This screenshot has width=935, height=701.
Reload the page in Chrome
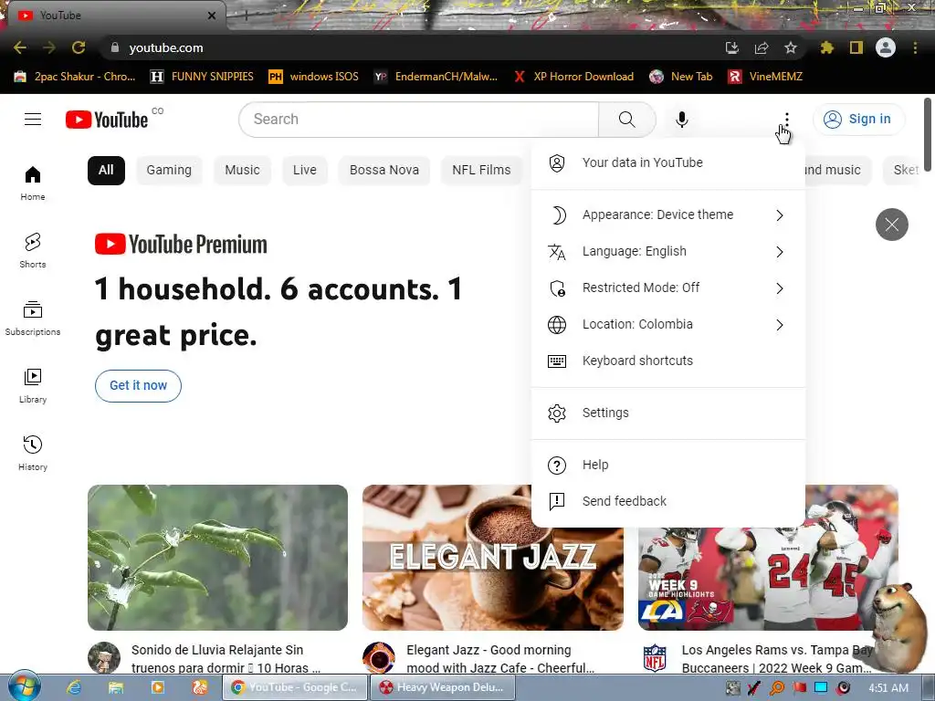click(x=79, y=47)
